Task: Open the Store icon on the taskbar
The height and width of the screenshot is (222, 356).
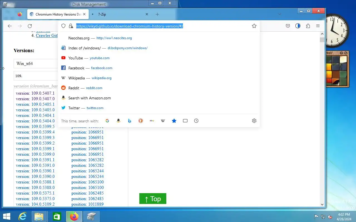Action: tap(57, 216)
